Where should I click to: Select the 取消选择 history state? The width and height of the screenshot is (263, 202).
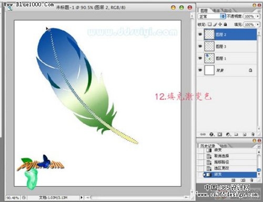[221, 156]
